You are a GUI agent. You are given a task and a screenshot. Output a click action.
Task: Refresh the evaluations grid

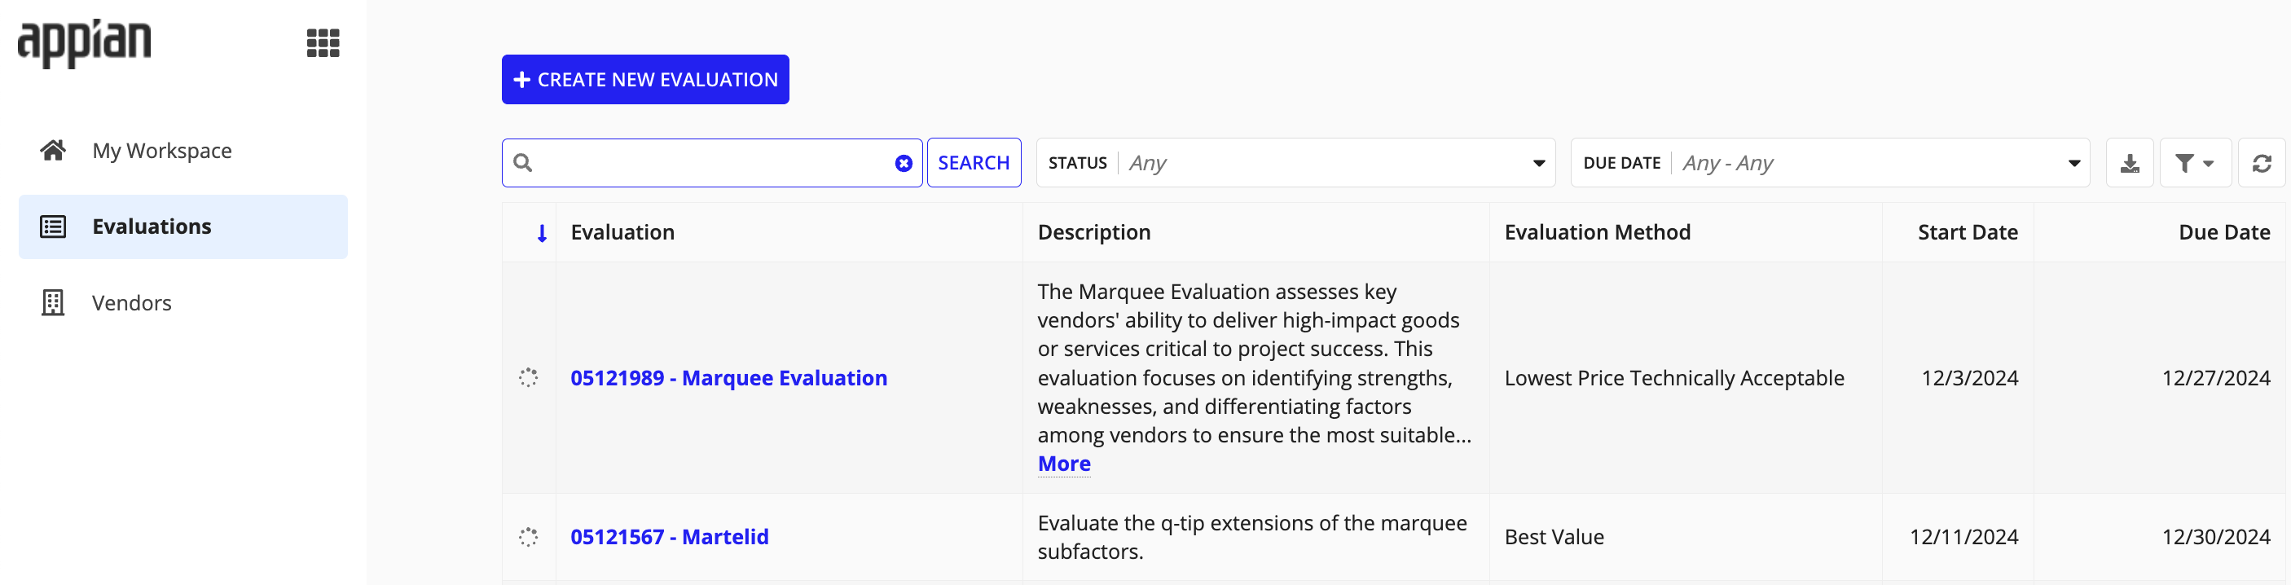(x=2261, y=163)
